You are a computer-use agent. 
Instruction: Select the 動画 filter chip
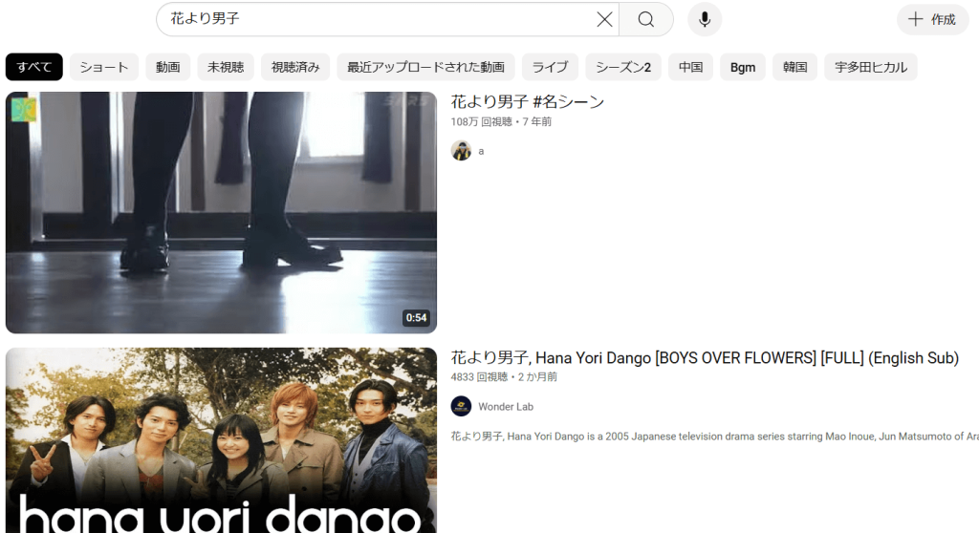[x=168, y=67]
